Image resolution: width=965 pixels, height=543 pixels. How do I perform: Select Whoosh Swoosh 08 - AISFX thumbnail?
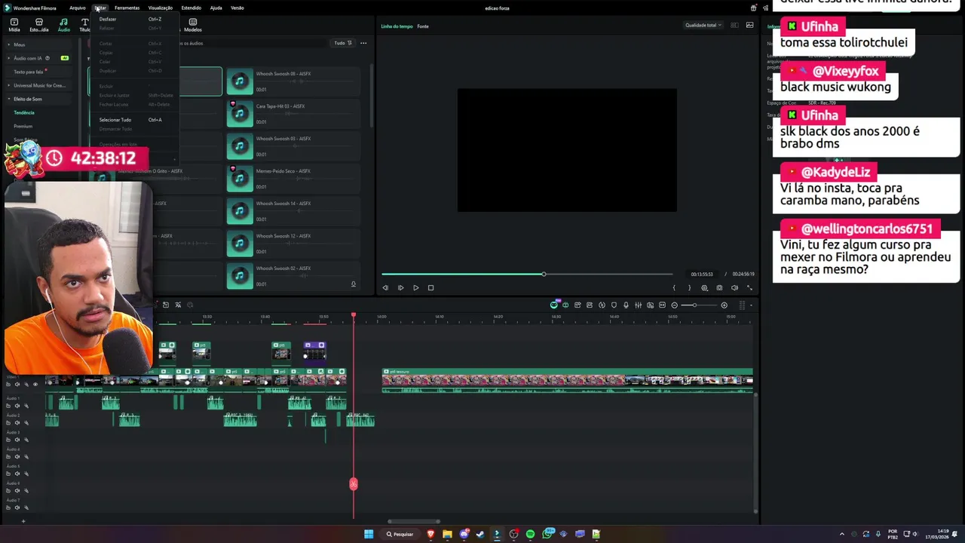240,81
